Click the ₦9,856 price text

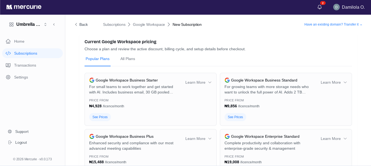(231, 106)
